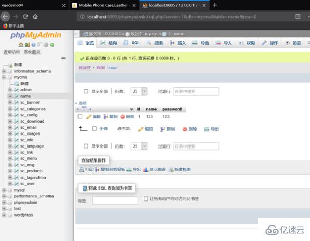Open the SQL tab
Screen dimensions: 310x241
(132, 43)
